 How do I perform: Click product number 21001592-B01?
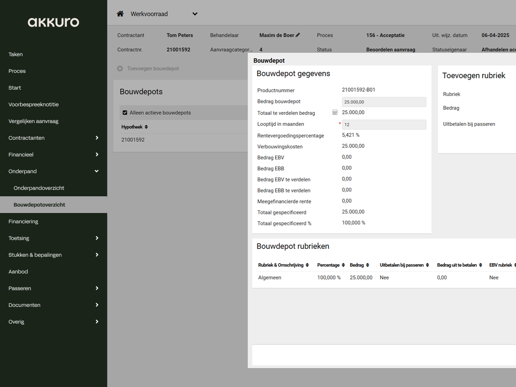pos(359,90)
